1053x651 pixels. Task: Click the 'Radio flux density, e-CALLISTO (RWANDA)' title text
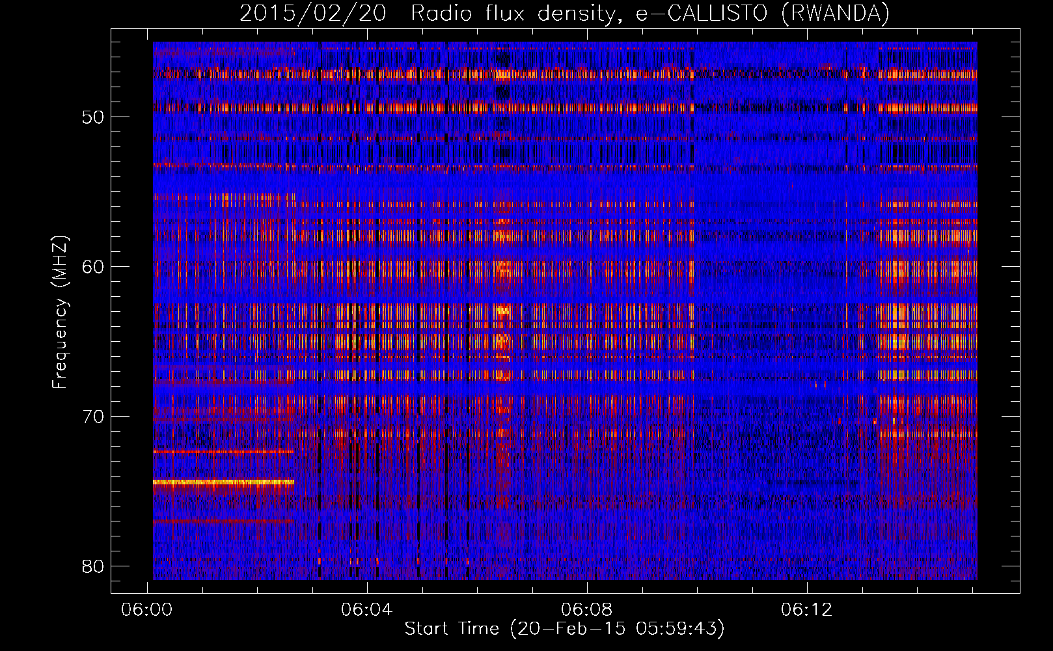pos(650,13)
